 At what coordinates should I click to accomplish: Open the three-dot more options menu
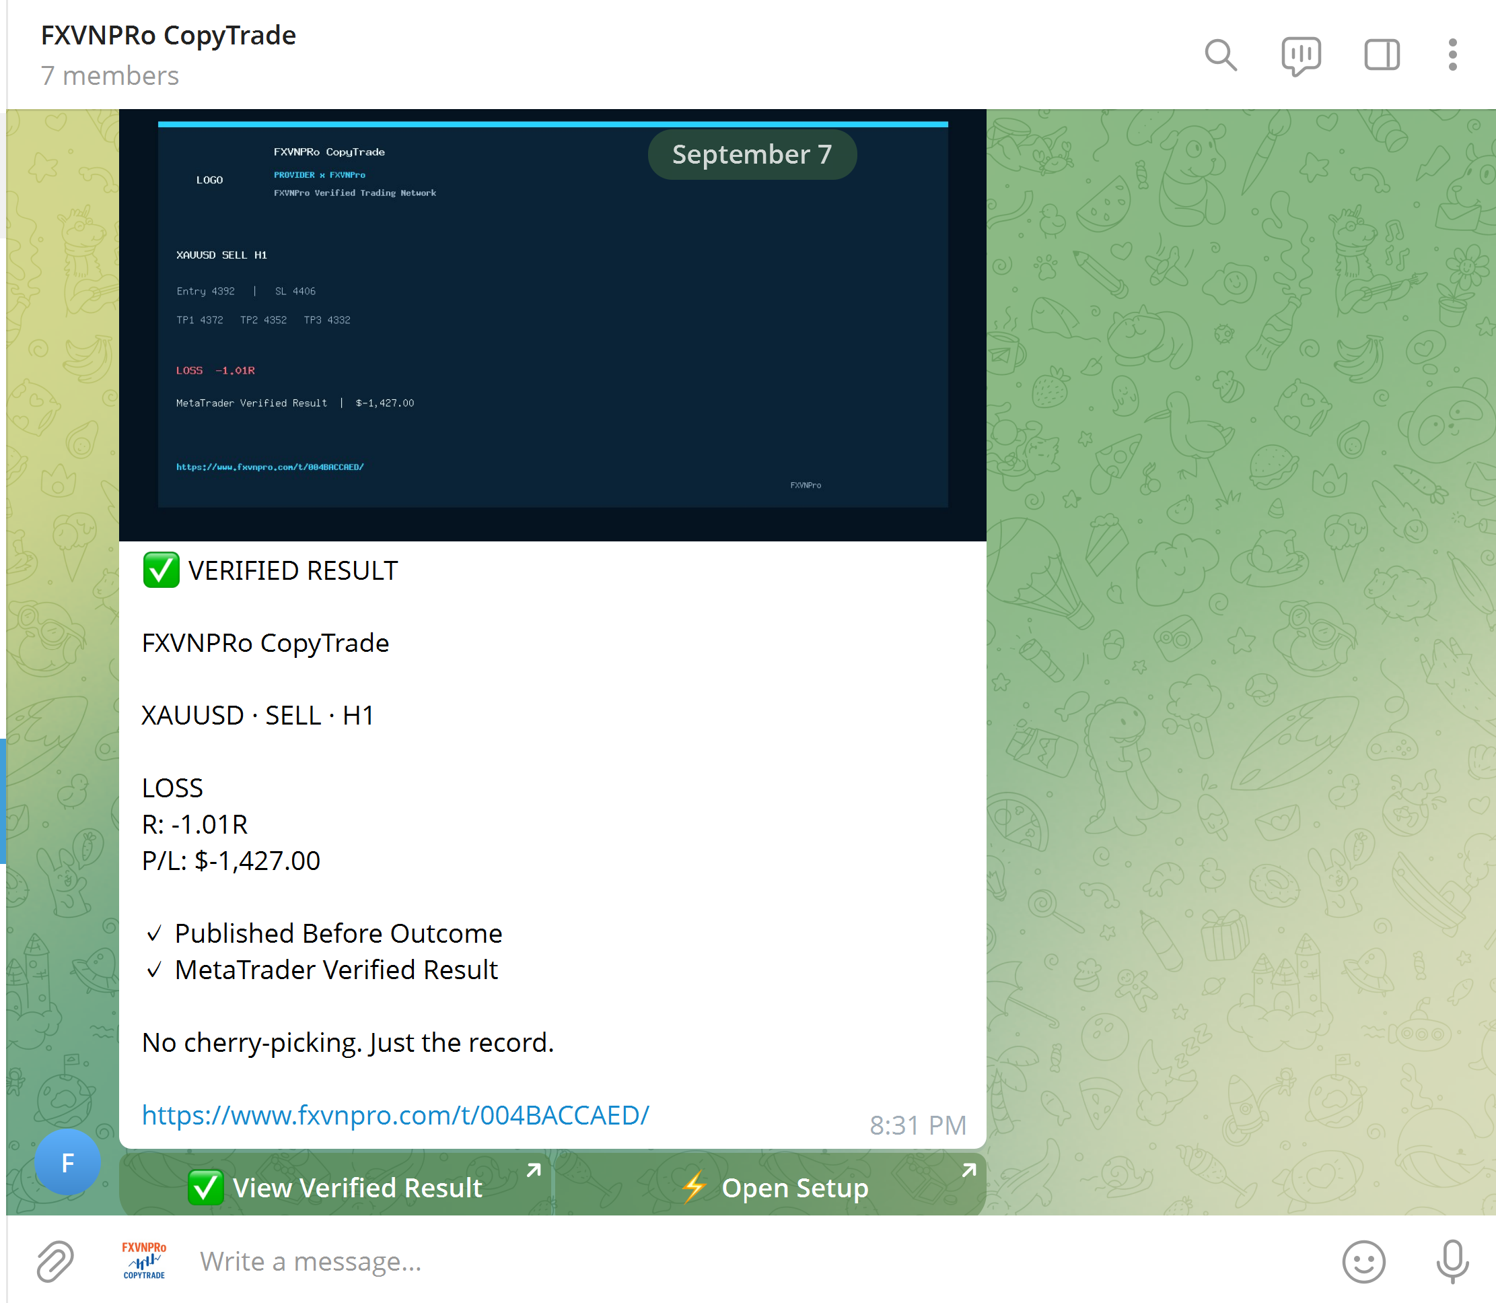coord(1452,55)
